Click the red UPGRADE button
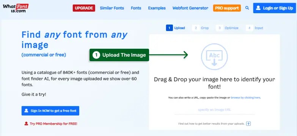Viewport: 297px width, 136px height. pos(84,8)
